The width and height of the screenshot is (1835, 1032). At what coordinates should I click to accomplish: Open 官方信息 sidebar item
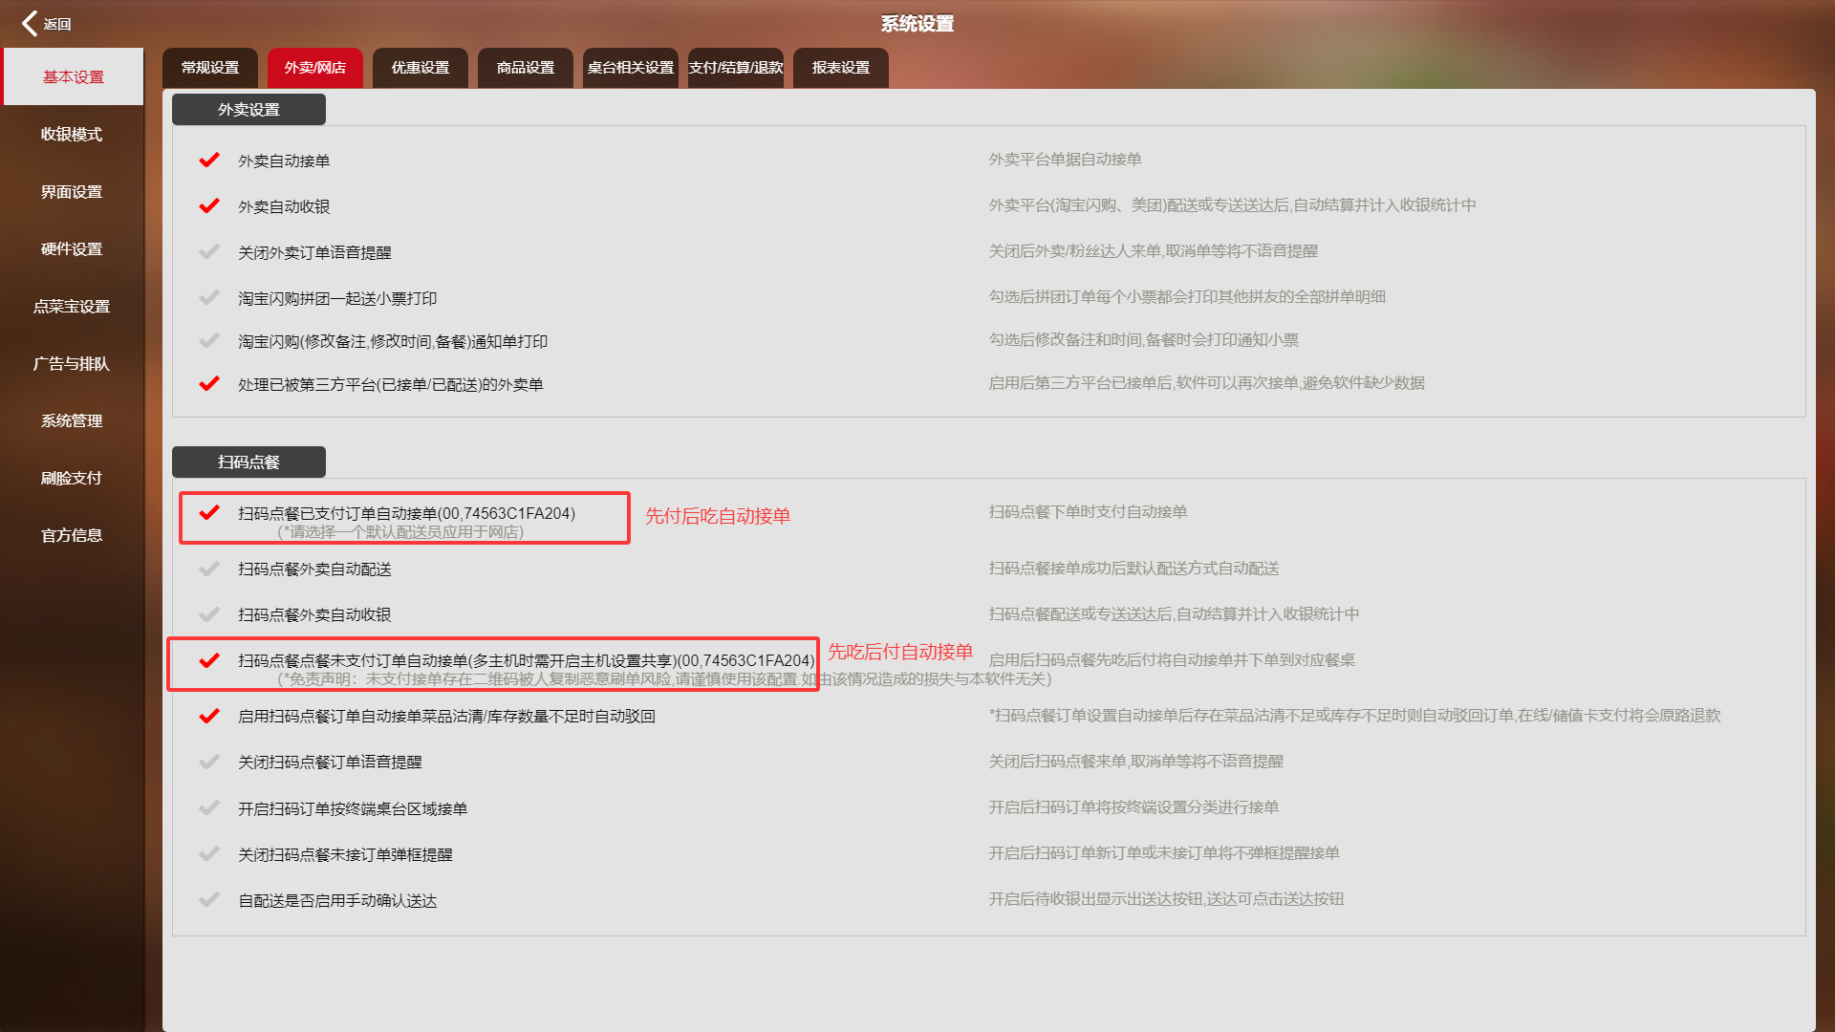[72, 535]
